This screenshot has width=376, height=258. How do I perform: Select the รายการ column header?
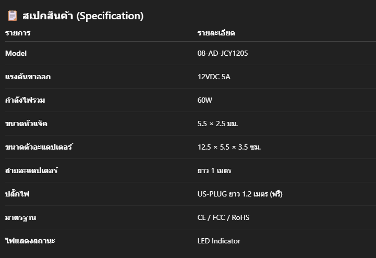pos(18,33)
